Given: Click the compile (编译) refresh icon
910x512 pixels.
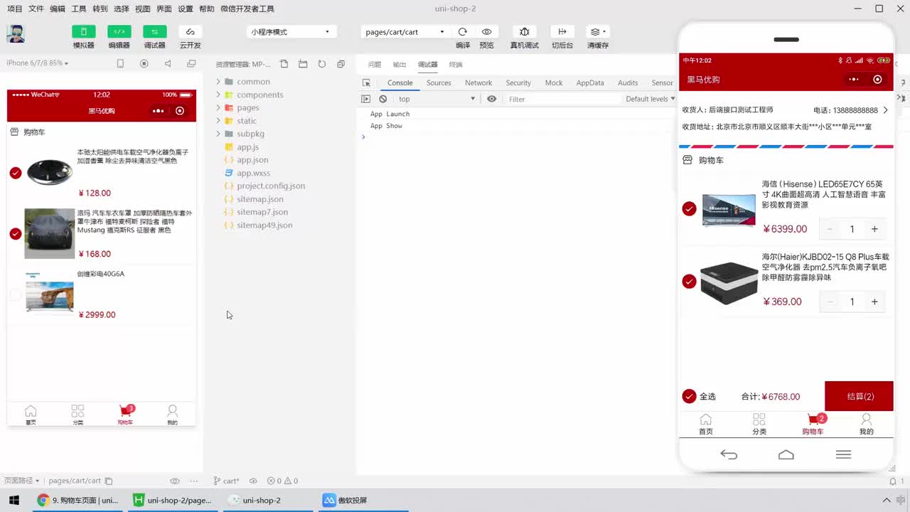Looking at the screenshot, I should pyautogui.click(x=463, y=32).
